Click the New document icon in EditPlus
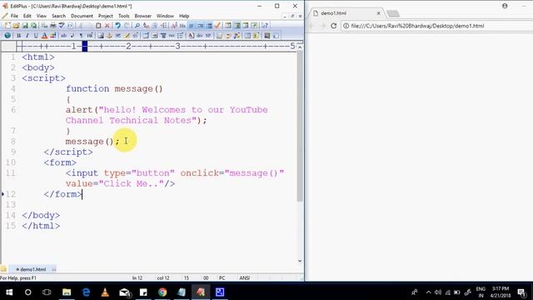Screen dimensions: 533x300 click(7, 26)
